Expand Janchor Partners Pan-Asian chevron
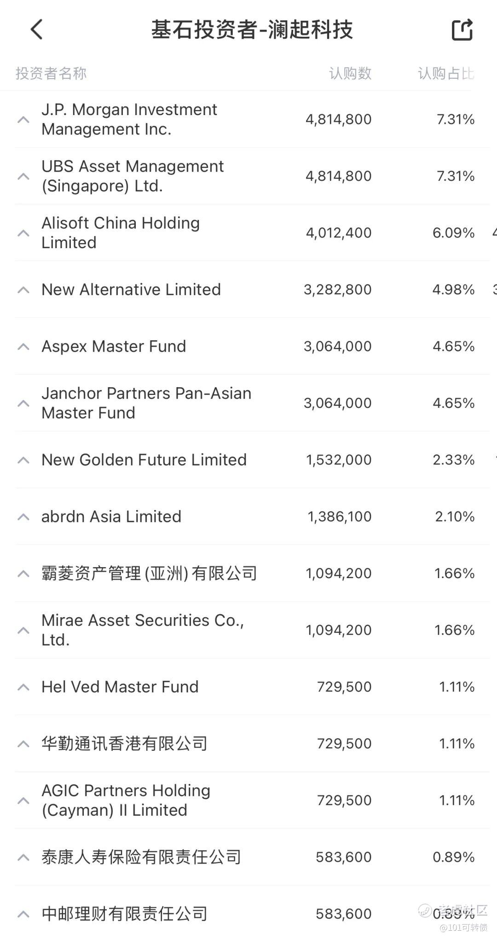 coord(23,403)
